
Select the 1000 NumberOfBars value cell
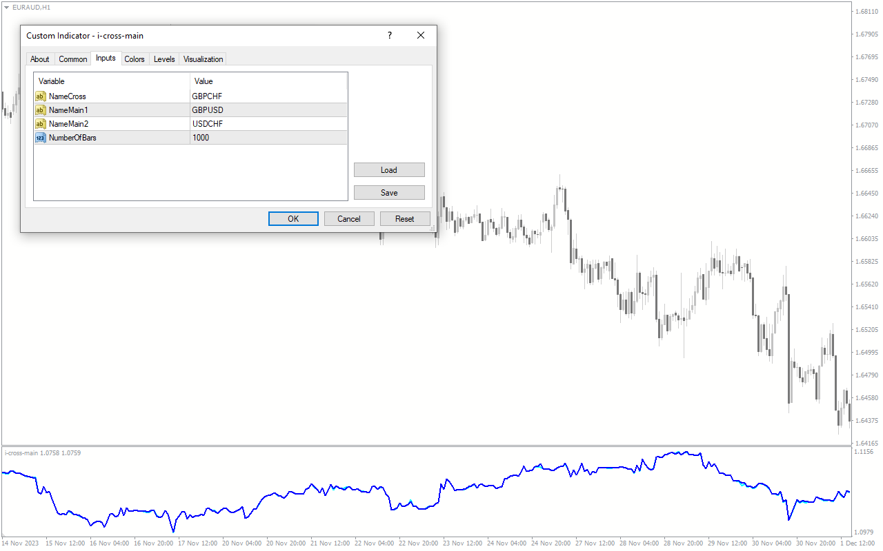[x=268, y=138]
